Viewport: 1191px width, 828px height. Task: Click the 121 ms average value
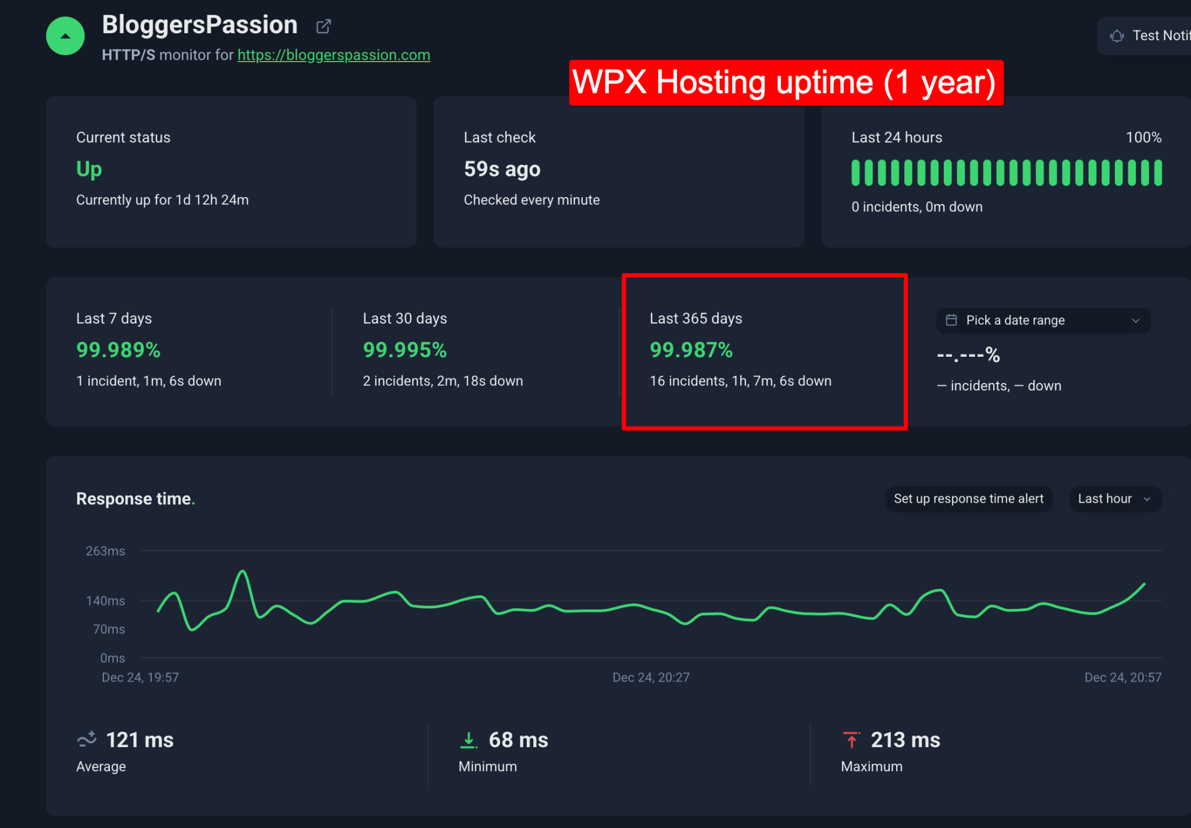point(140,740)
